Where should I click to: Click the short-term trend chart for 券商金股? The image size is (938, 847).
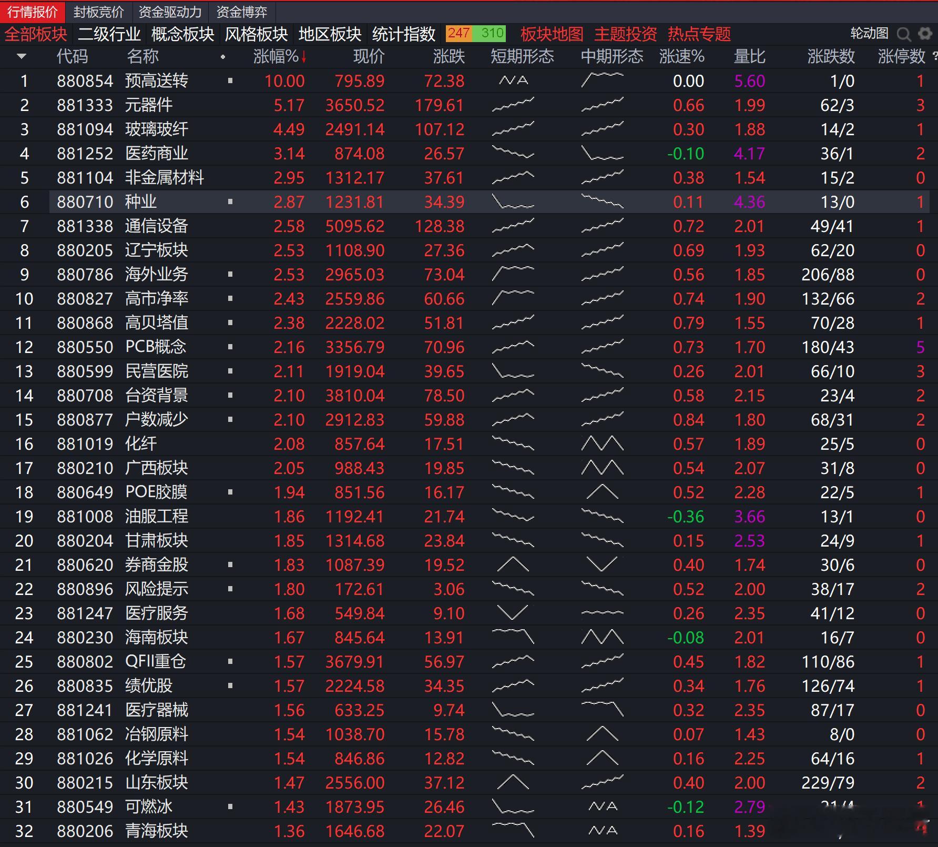pyautogui.click(x=513, y=564)
